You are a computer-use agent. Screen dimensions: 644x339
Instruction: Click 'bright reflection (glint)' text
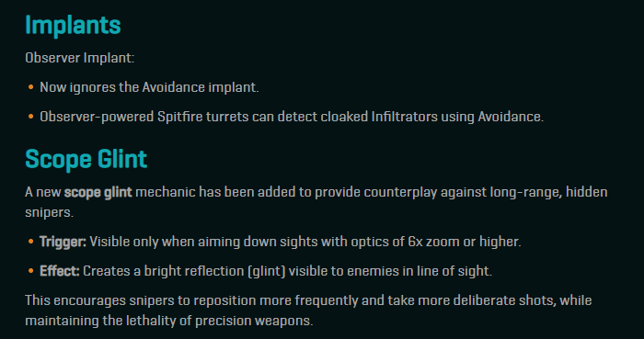[x=214, y=271]
